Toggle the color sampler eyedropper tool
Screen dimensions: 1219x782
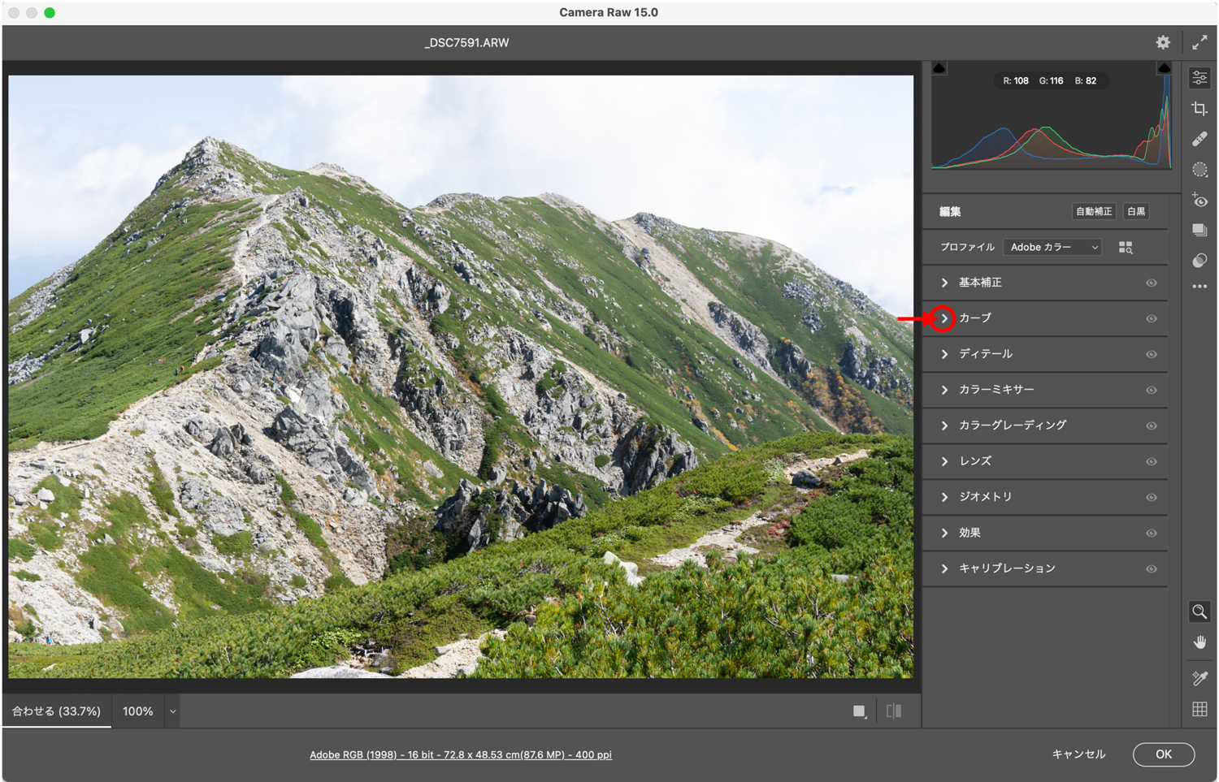click(1199, 678)
